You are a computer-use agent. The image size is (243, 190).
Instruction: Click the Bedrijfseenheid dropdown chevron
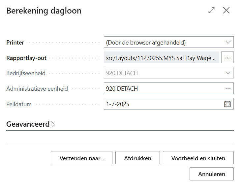coord(228,73)
